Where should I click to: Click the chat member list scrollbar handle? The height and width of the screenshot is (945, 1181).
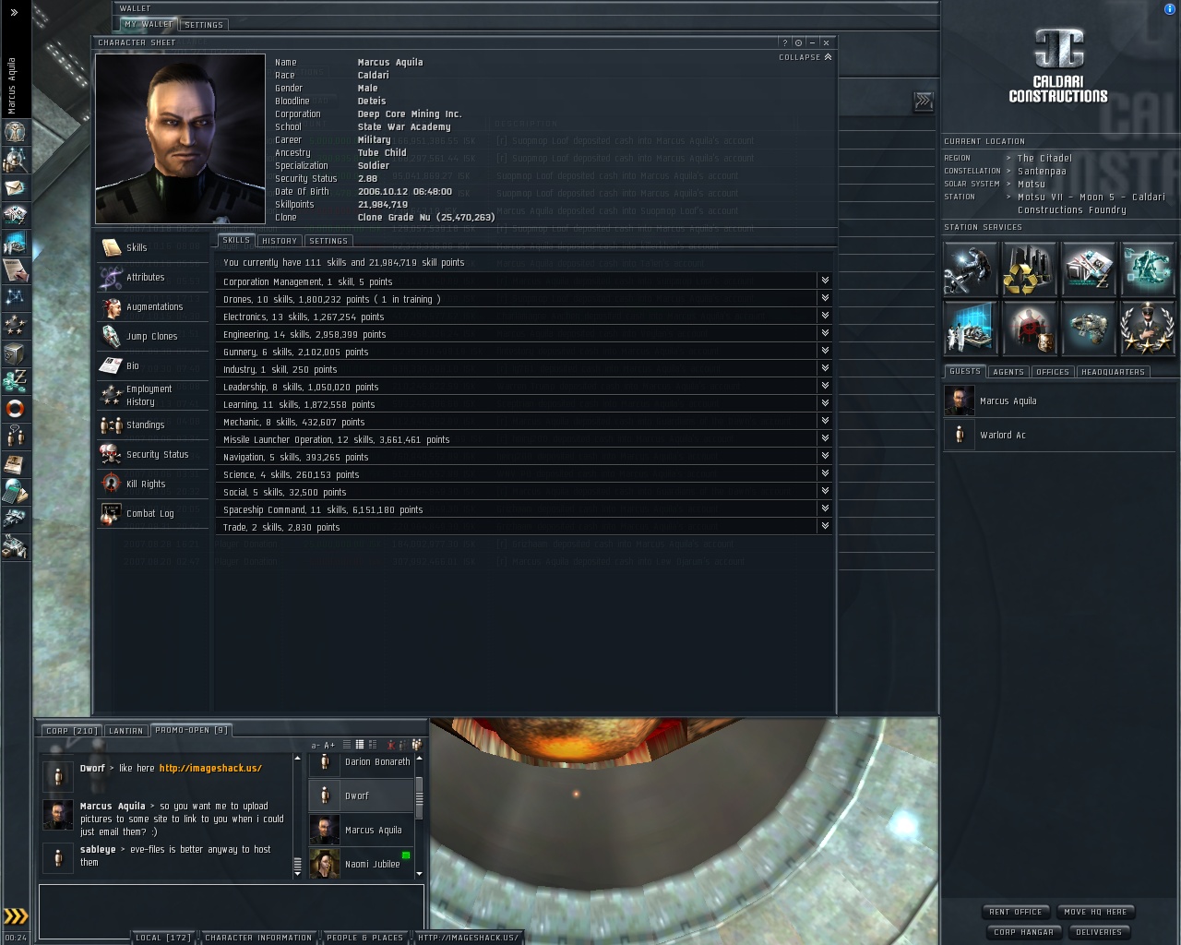[x=420, y=797]
